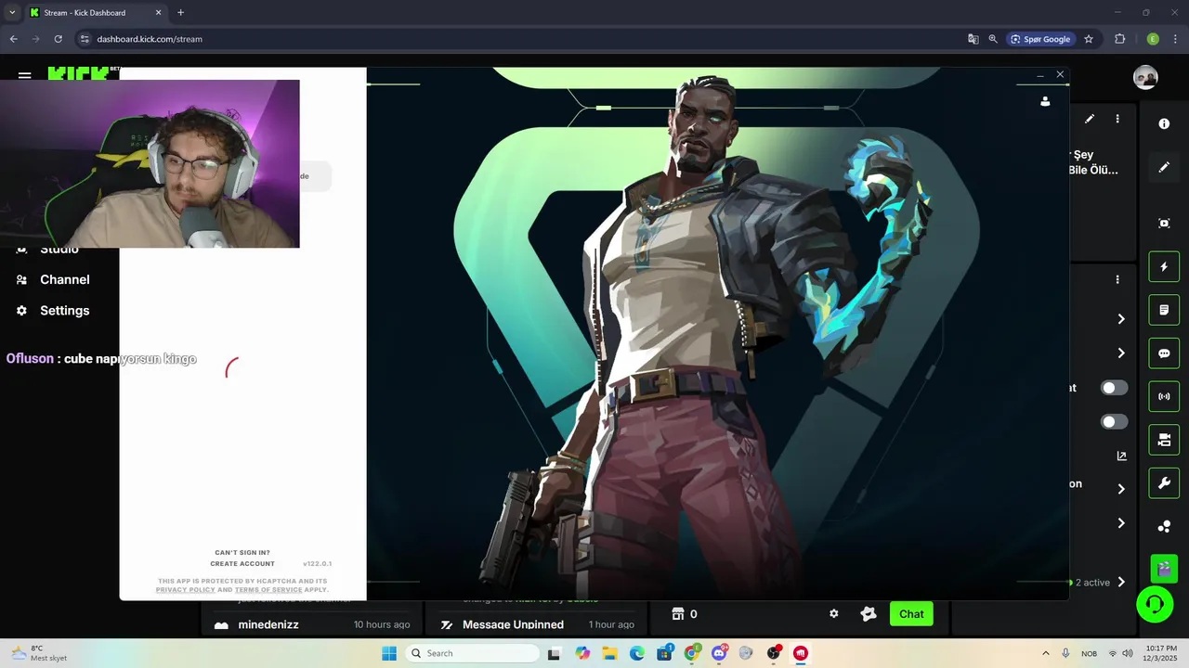
Task: Open the Riot client taskbar icon
Action: pos(801,653)
